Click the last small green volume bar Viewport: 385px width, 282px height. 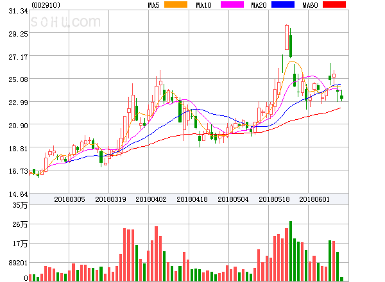tap(341, 279)
